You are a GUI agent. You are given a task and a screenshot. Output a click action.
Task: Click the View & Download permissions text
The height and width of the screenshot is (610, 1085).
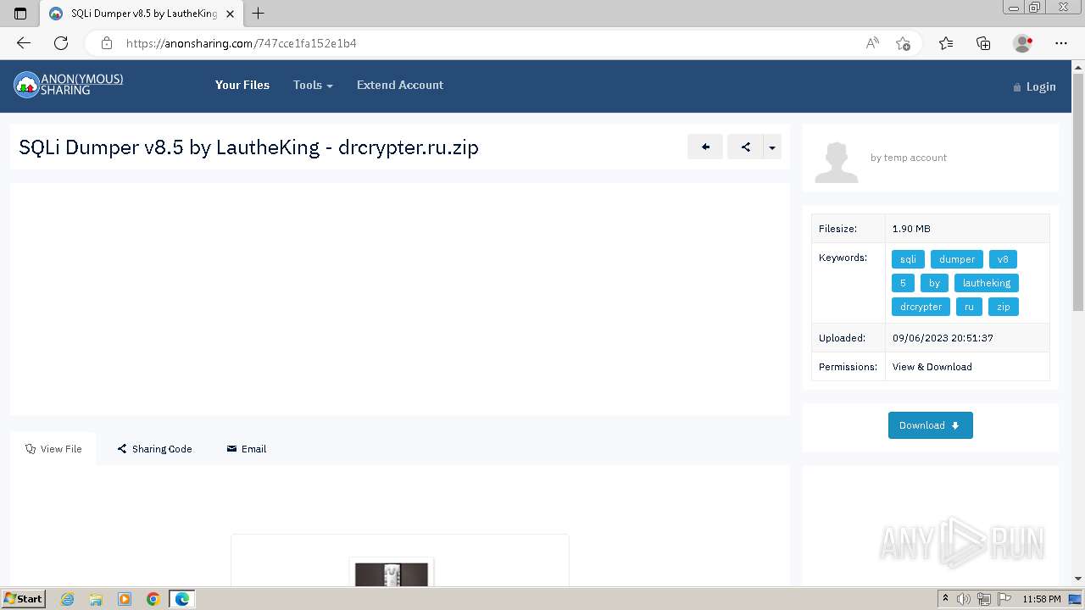pos(932,367)
